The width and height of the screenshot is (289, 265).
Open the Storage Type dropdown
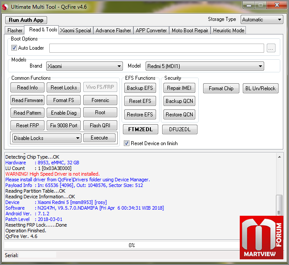(262, 20)
